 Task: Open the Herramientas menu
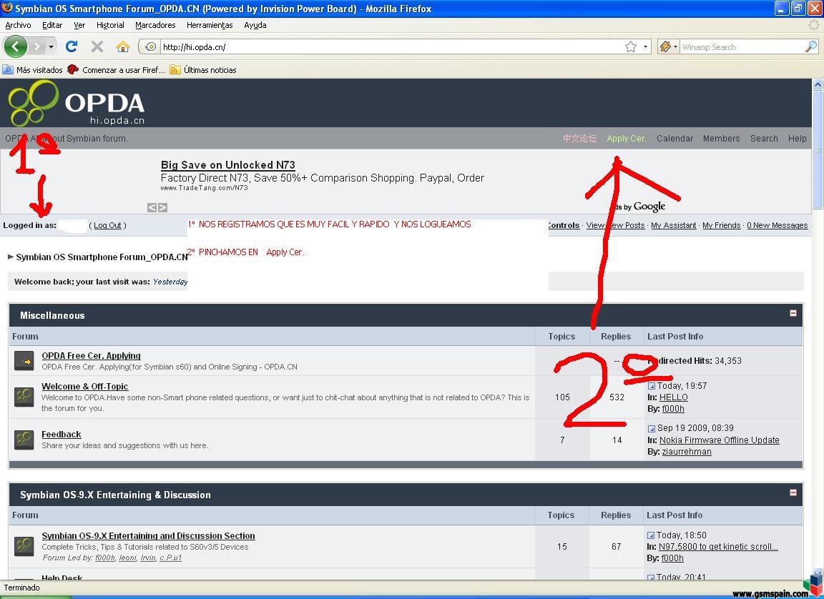(209, 25)
